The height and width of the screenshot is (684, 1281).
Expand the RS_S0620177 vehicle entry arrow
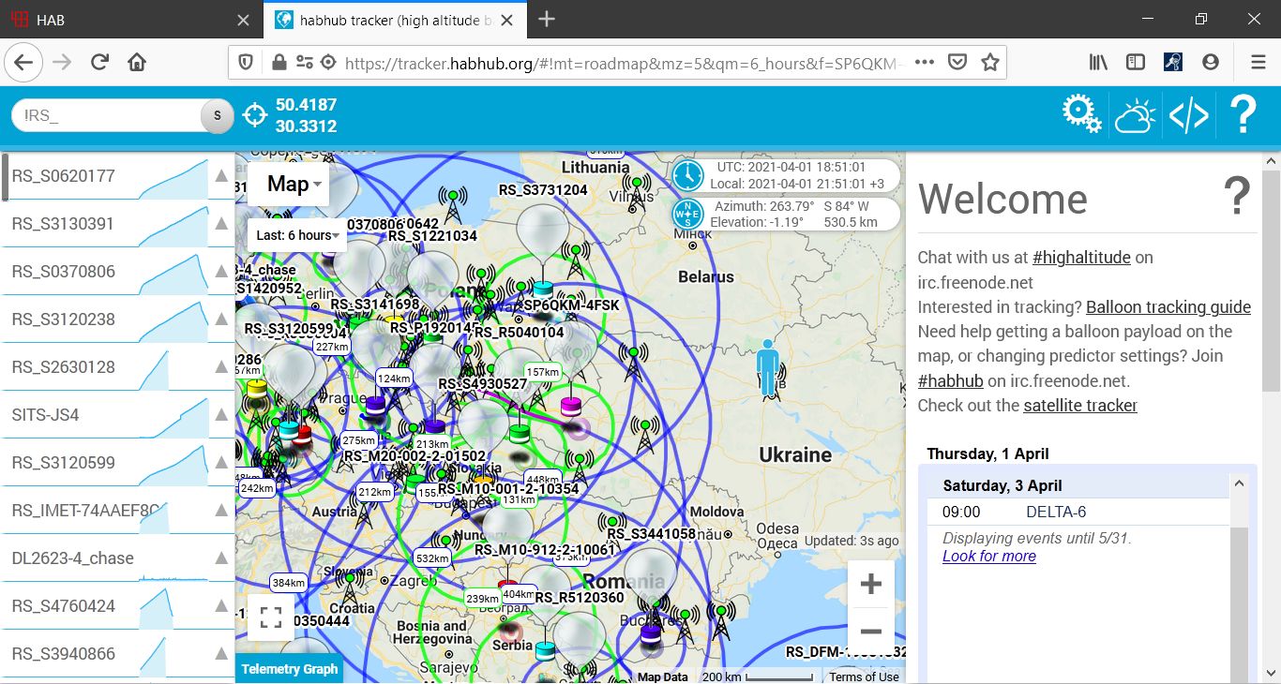point(221,176)
